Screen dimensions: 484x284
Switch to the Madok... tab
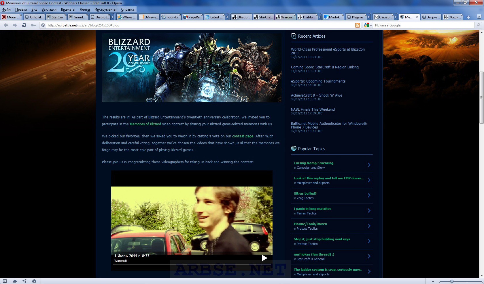click(333, 17)
